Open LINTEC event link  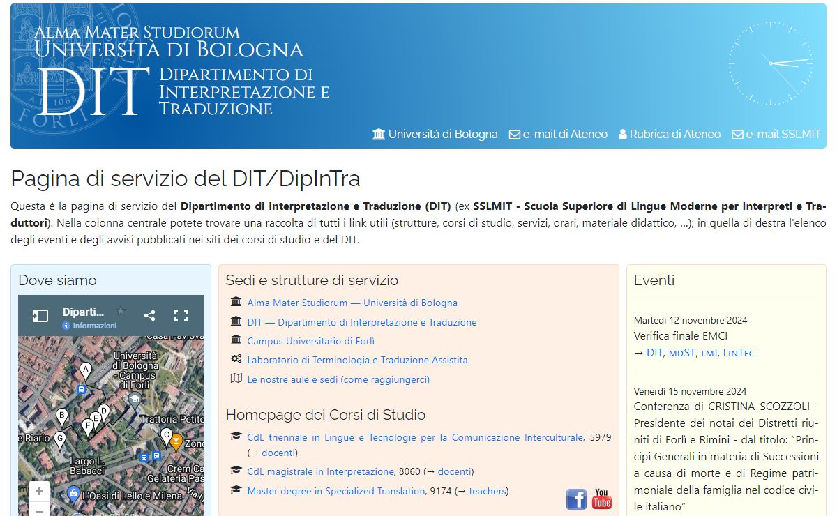[739, 353]
